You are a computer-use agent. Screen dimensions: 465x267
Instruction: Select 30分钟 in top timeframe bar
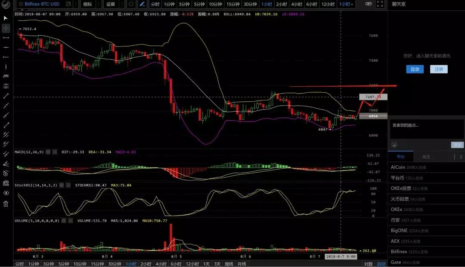click(250, 4)
